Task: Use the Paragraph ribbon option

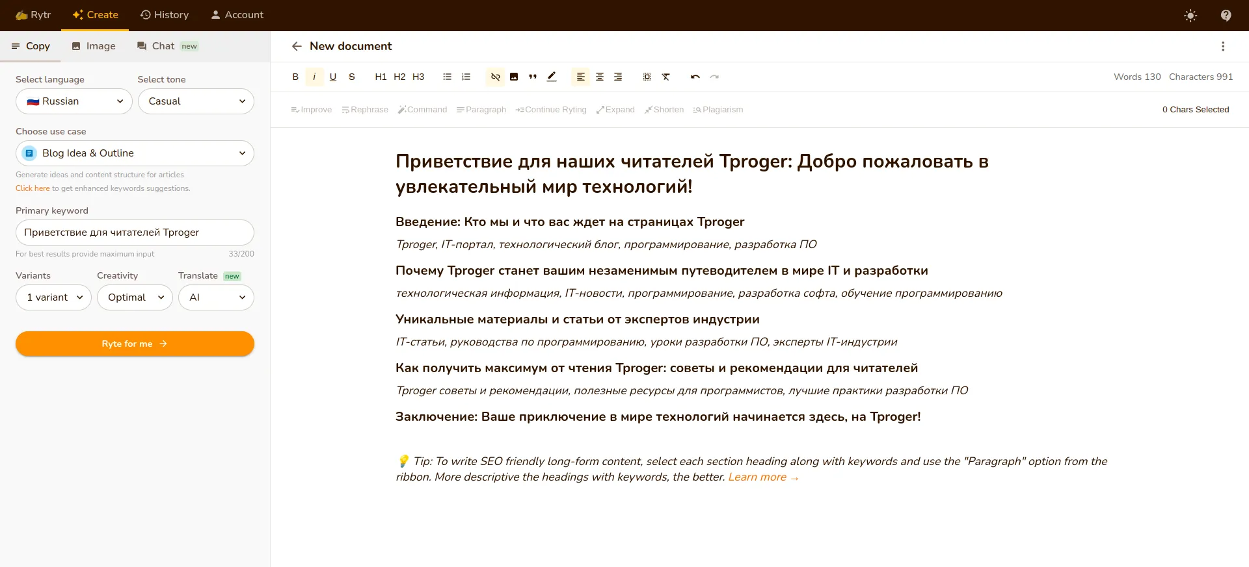Action: [x=481, y=110]
